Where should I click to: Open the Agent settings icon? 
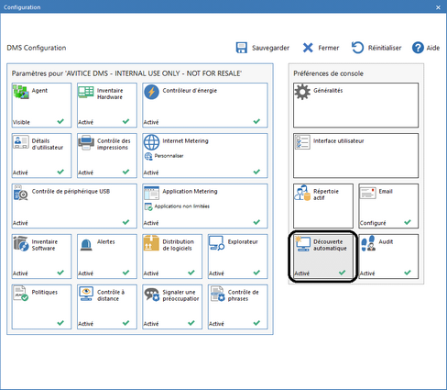21,92
